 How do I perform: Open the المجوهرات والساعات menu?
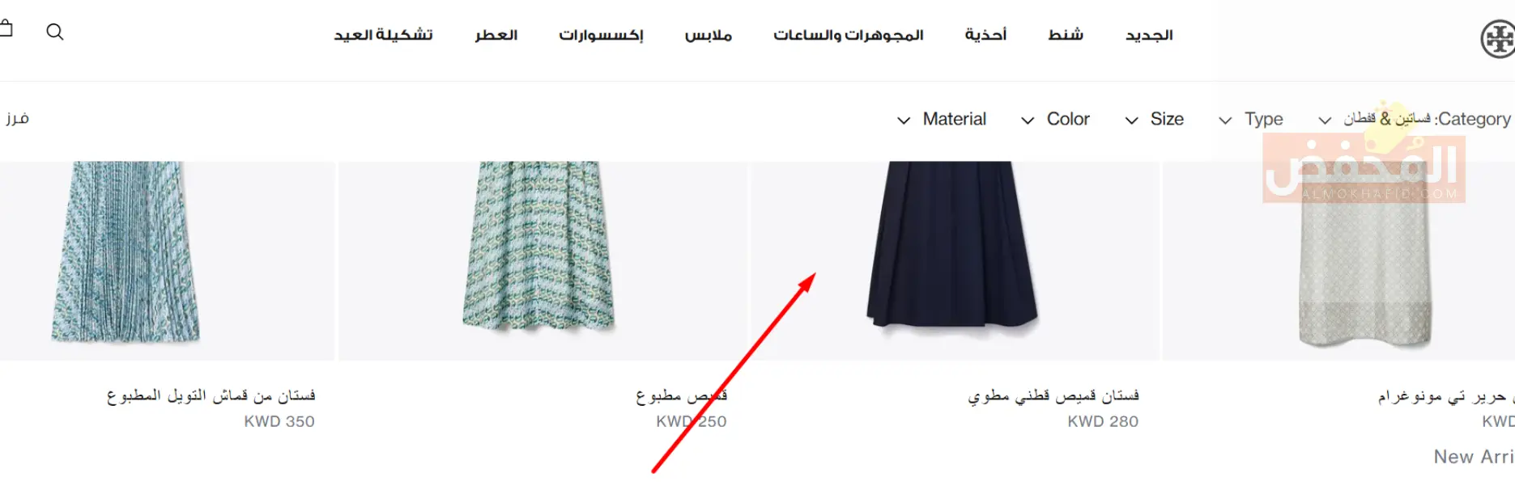tap(848, 35)
